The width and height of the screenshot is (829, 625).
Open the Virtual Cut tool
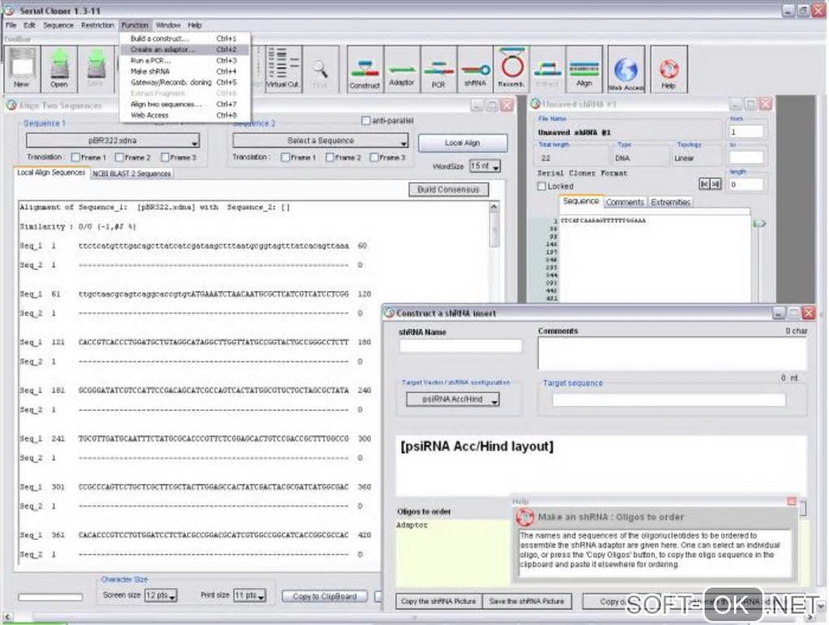(283, 69)
